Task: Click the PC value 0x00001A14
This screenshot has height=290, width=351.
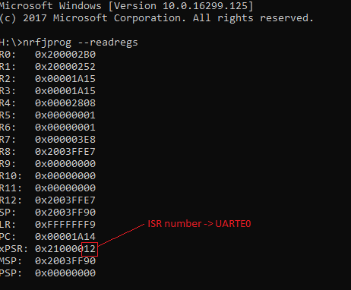Action: coord(65,237)
